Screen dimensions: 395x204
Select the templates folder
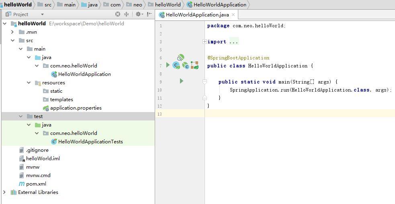[61, 100]
